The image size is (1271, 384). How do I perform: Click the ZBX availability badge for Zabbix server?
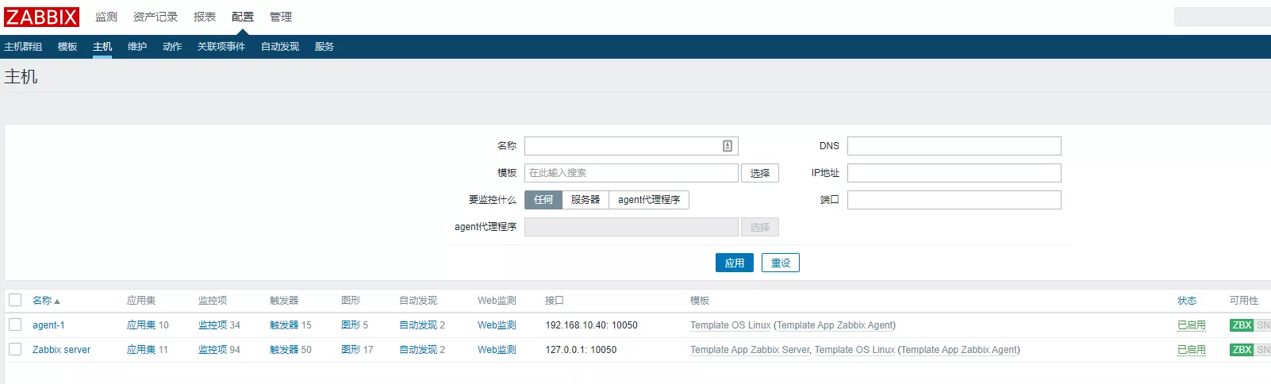(1242, 350)
